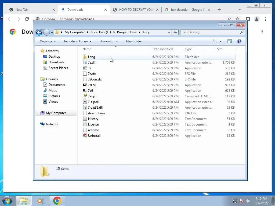Screen dimensions: 275x206
Task: Open Videos library in navigation pane
Action: pyautogui.click(x=53, y=102)
